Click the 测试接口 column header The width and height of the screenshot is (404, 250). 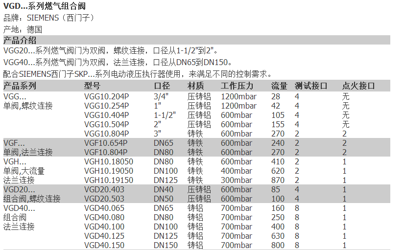click(x=311, y=86)
